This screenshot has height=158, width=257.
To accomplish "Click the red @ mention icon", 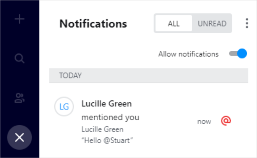I will (x=226, y=121).
